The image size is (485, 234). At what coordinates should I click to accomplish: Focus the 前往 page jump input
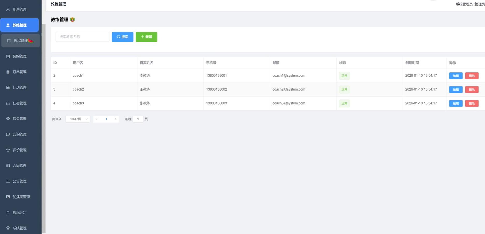[x=138, y=119]
